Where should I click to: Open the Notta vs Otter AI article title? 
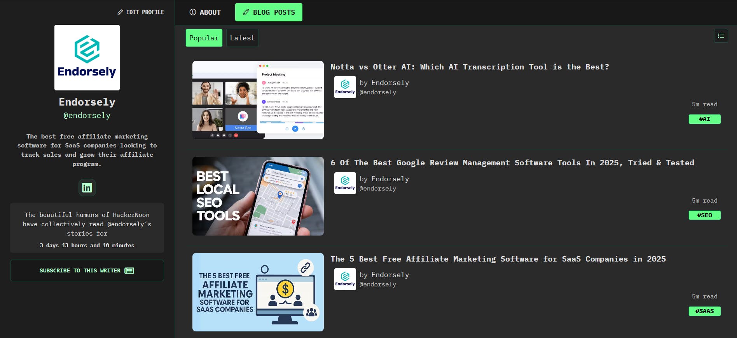click(x=470, y=67)
